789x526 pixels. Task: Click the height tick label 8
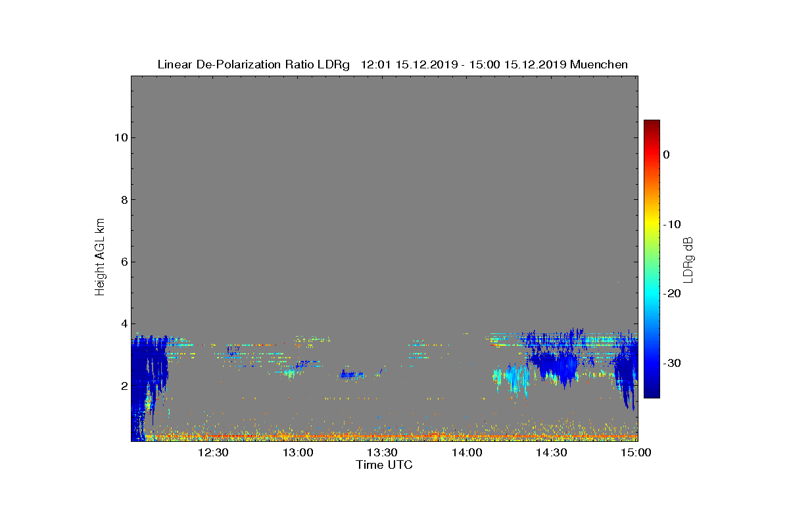[x=123, y=200]
